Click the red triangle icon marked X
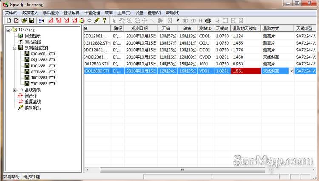The height and width of the screenshot is (181, 319). tap(66, 20)
